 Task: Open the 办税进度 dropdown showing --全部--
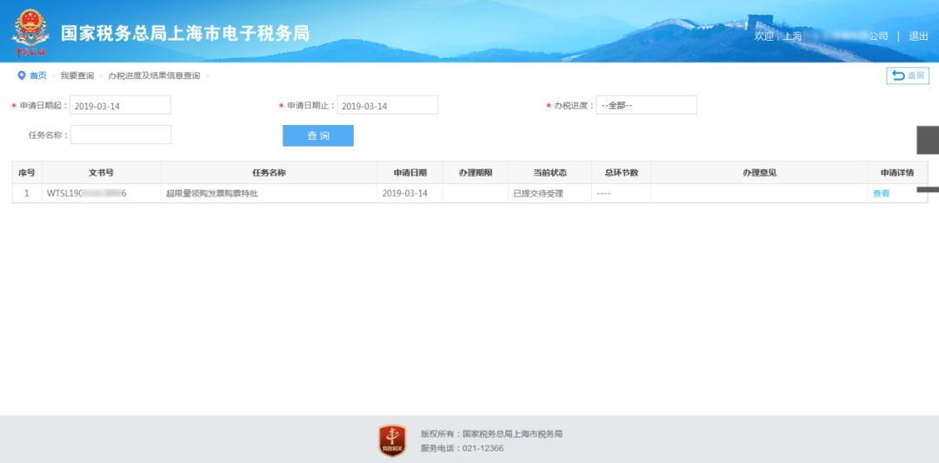click(646, 105)
